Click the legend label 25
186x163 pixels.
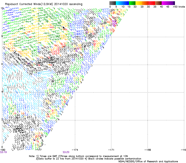coord(142,7)
